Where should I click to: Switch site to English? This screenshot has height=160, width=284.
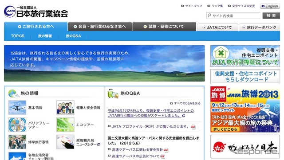pyautogui.click(x=270, y=6)
